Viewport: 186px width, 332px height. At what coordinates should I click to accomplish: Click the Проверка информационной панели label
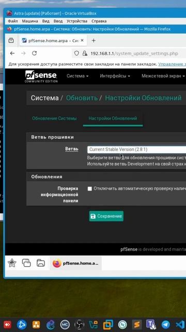[x=59, y=195]
